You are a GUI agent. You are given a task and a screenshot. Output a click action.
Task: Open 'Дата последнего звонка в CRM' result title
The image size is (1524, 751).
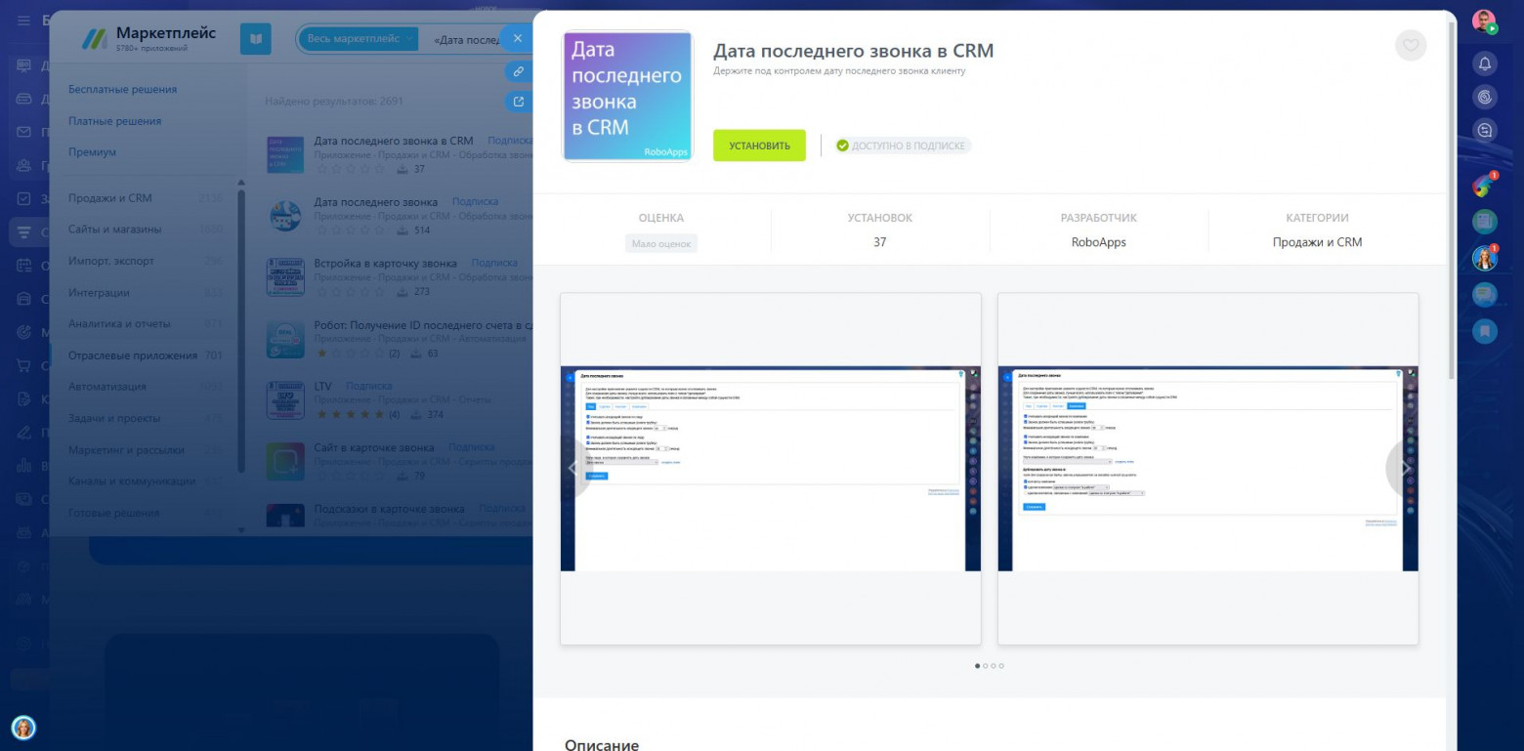pos(394,141)
